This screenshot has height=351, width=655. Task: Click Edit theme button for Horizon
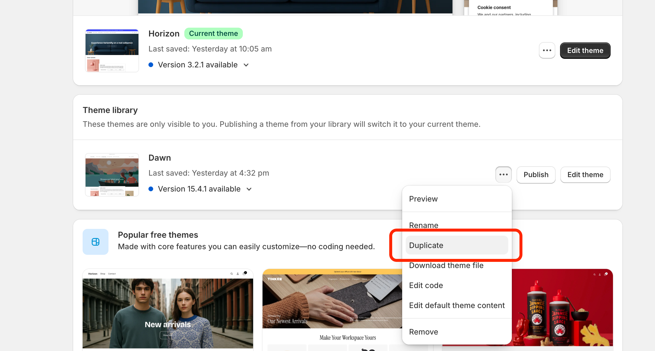point(585,51)
